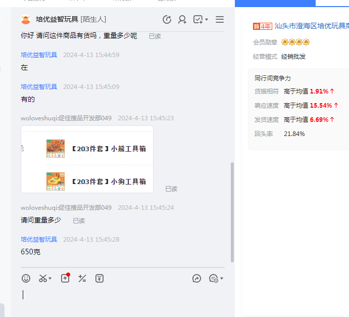The height and width of the screenshot is (317, 349).
Task: Open the hamburger menu in chat header
Action: click(220, 20)
